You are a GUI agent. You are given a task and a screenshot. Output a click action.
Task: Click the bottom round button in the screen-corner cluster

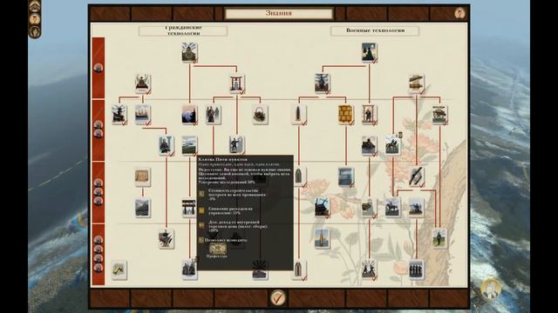[35, 32]
